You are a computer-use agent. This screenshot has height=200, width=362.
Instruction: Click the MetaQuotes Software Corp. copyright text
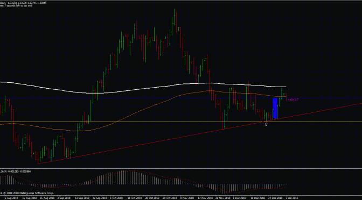click(27, 193)
